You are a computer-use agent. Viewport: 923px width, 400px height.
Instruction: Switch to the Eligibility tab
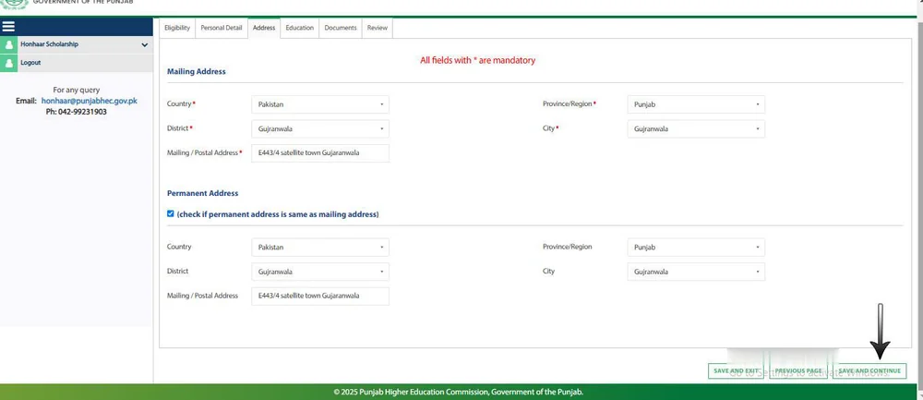(177, 28)
